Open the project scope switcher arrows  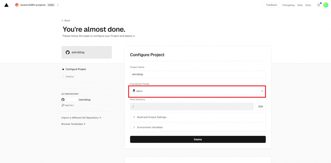point(58,5)
